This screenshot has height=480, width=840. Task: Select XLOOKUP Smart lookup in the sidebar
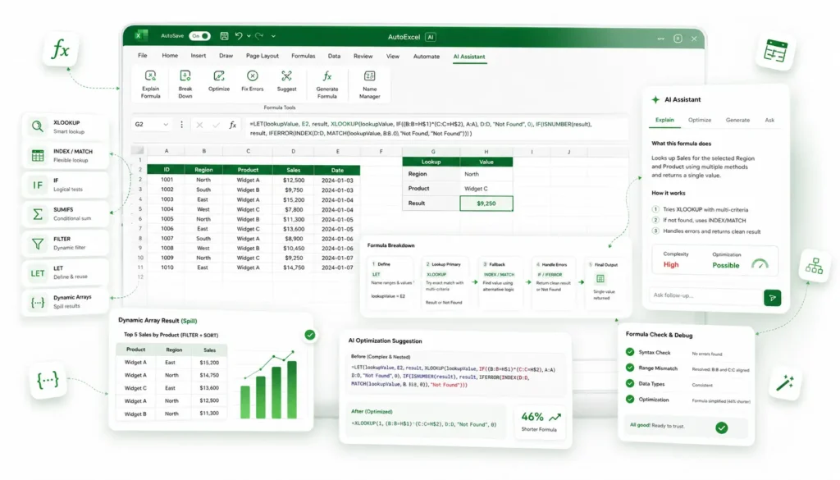(x=66, y=127)
